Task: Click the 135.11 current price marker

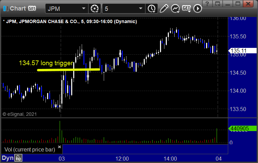Action: pyautogui.click(x=242, y=51)
